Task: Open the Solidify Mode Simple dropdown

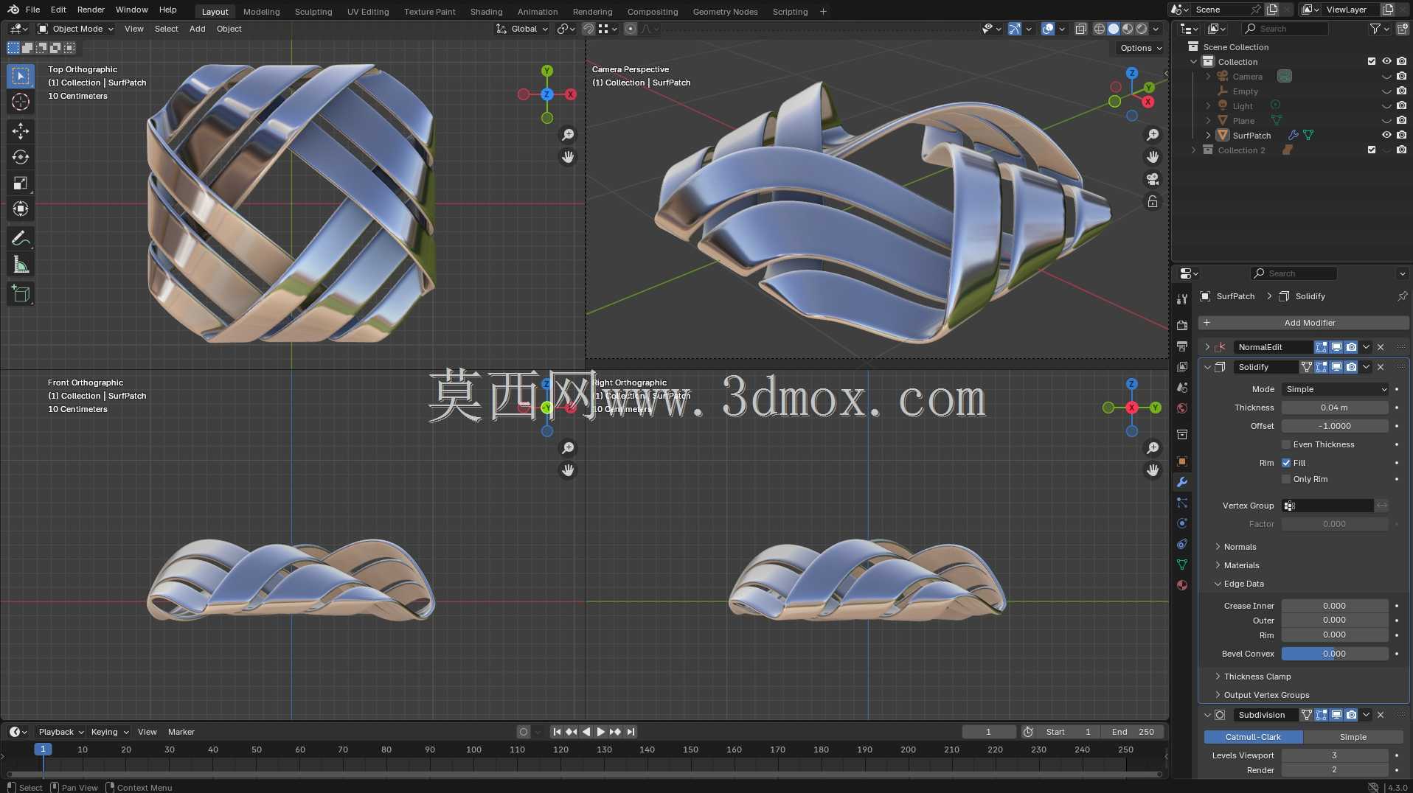Action: [1335, 389]
